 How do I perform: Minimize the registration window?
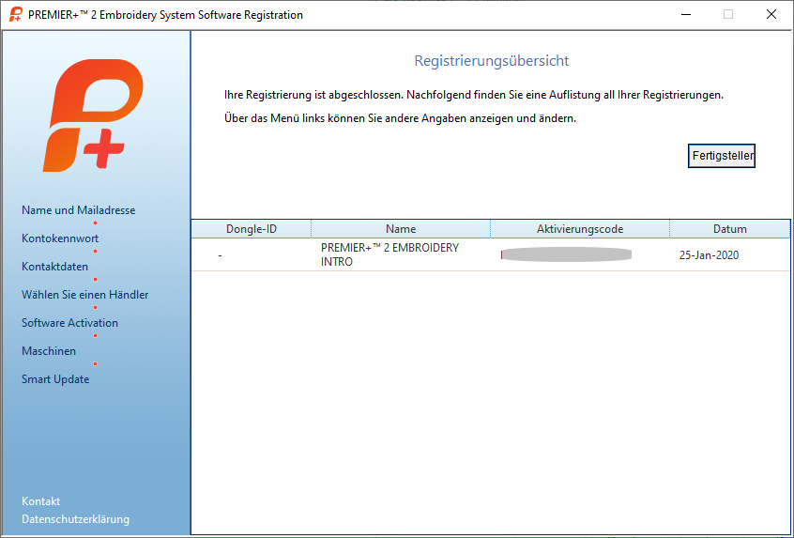(686, 15)
